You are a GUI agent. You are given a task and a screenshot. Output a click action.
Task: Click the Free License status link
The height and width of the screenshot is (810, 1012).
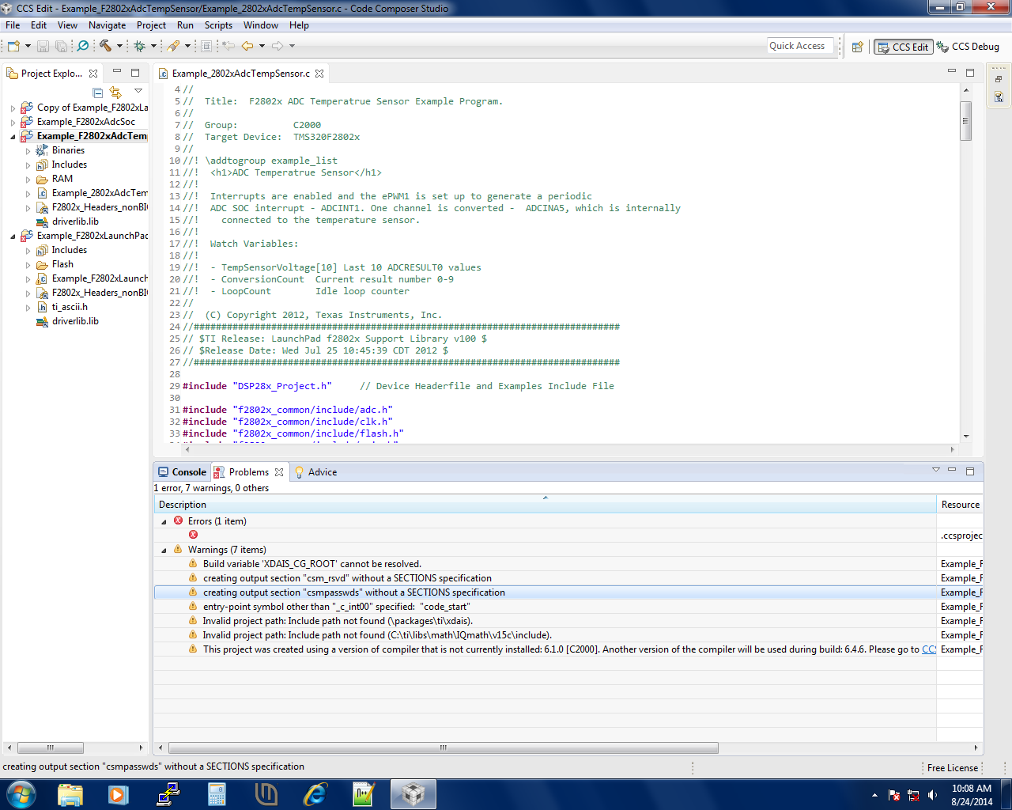(x=952, y=767)
